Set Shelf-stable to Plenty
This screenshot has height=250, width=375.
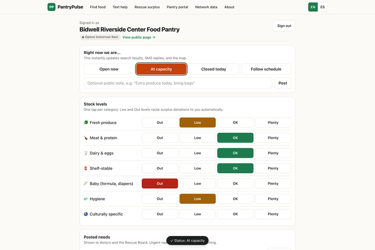(x=273, y=169)
